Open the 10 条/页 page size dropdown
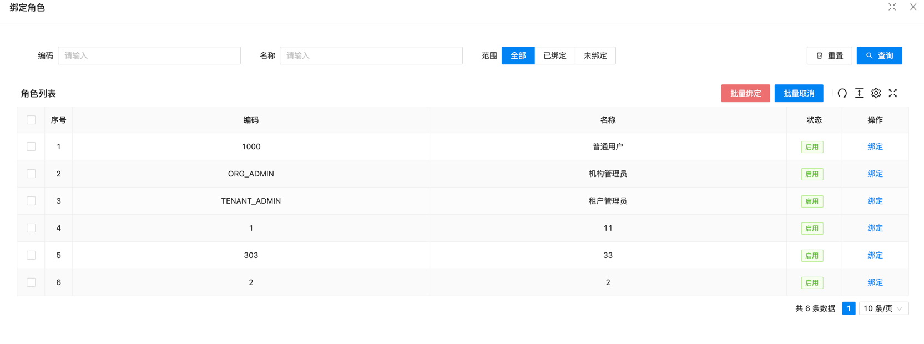 (883, 308)
